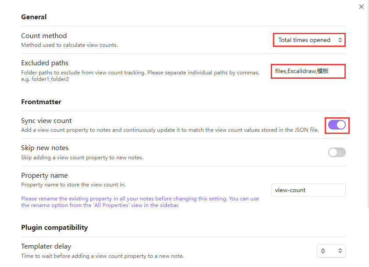Disable the Sync view count toggle
369x267 pixels.
coord(337,125)
